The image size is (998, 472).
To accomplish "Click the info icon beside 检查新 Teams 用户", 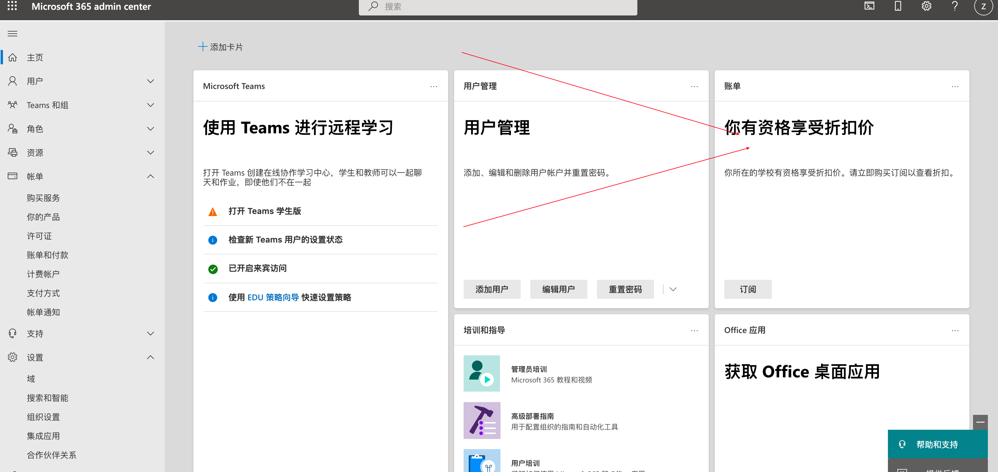I will (x=213, y=240).
